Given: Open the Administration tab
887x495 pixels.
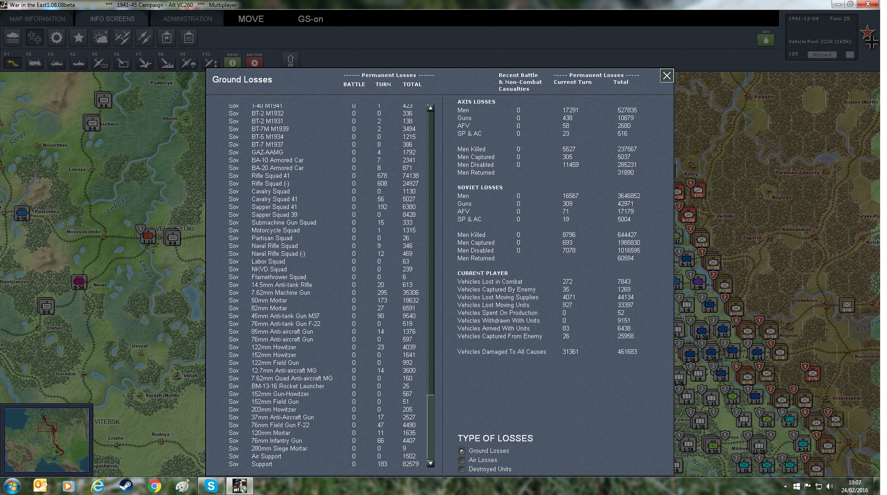Looking at the screenshot, I should tap(187, 19).
